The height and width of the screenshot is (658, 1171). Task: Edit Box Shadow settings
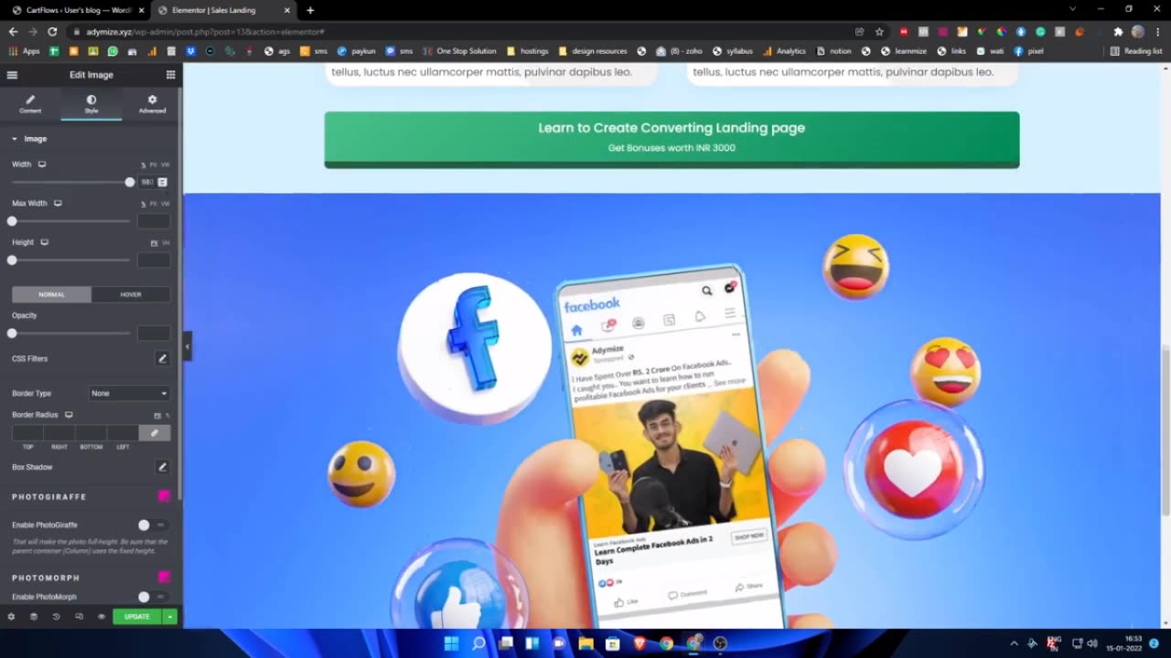coord(162,467)
